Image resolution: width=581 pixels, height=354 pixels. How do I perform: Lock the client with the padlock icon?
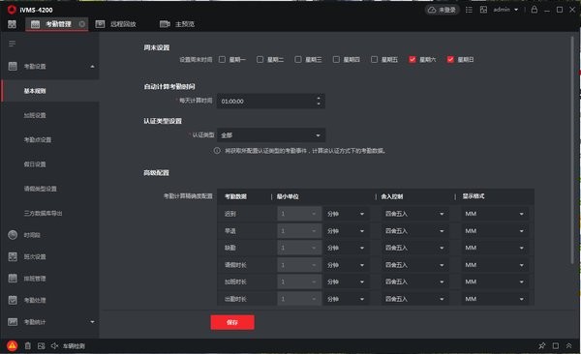click(x=535, y=10)
